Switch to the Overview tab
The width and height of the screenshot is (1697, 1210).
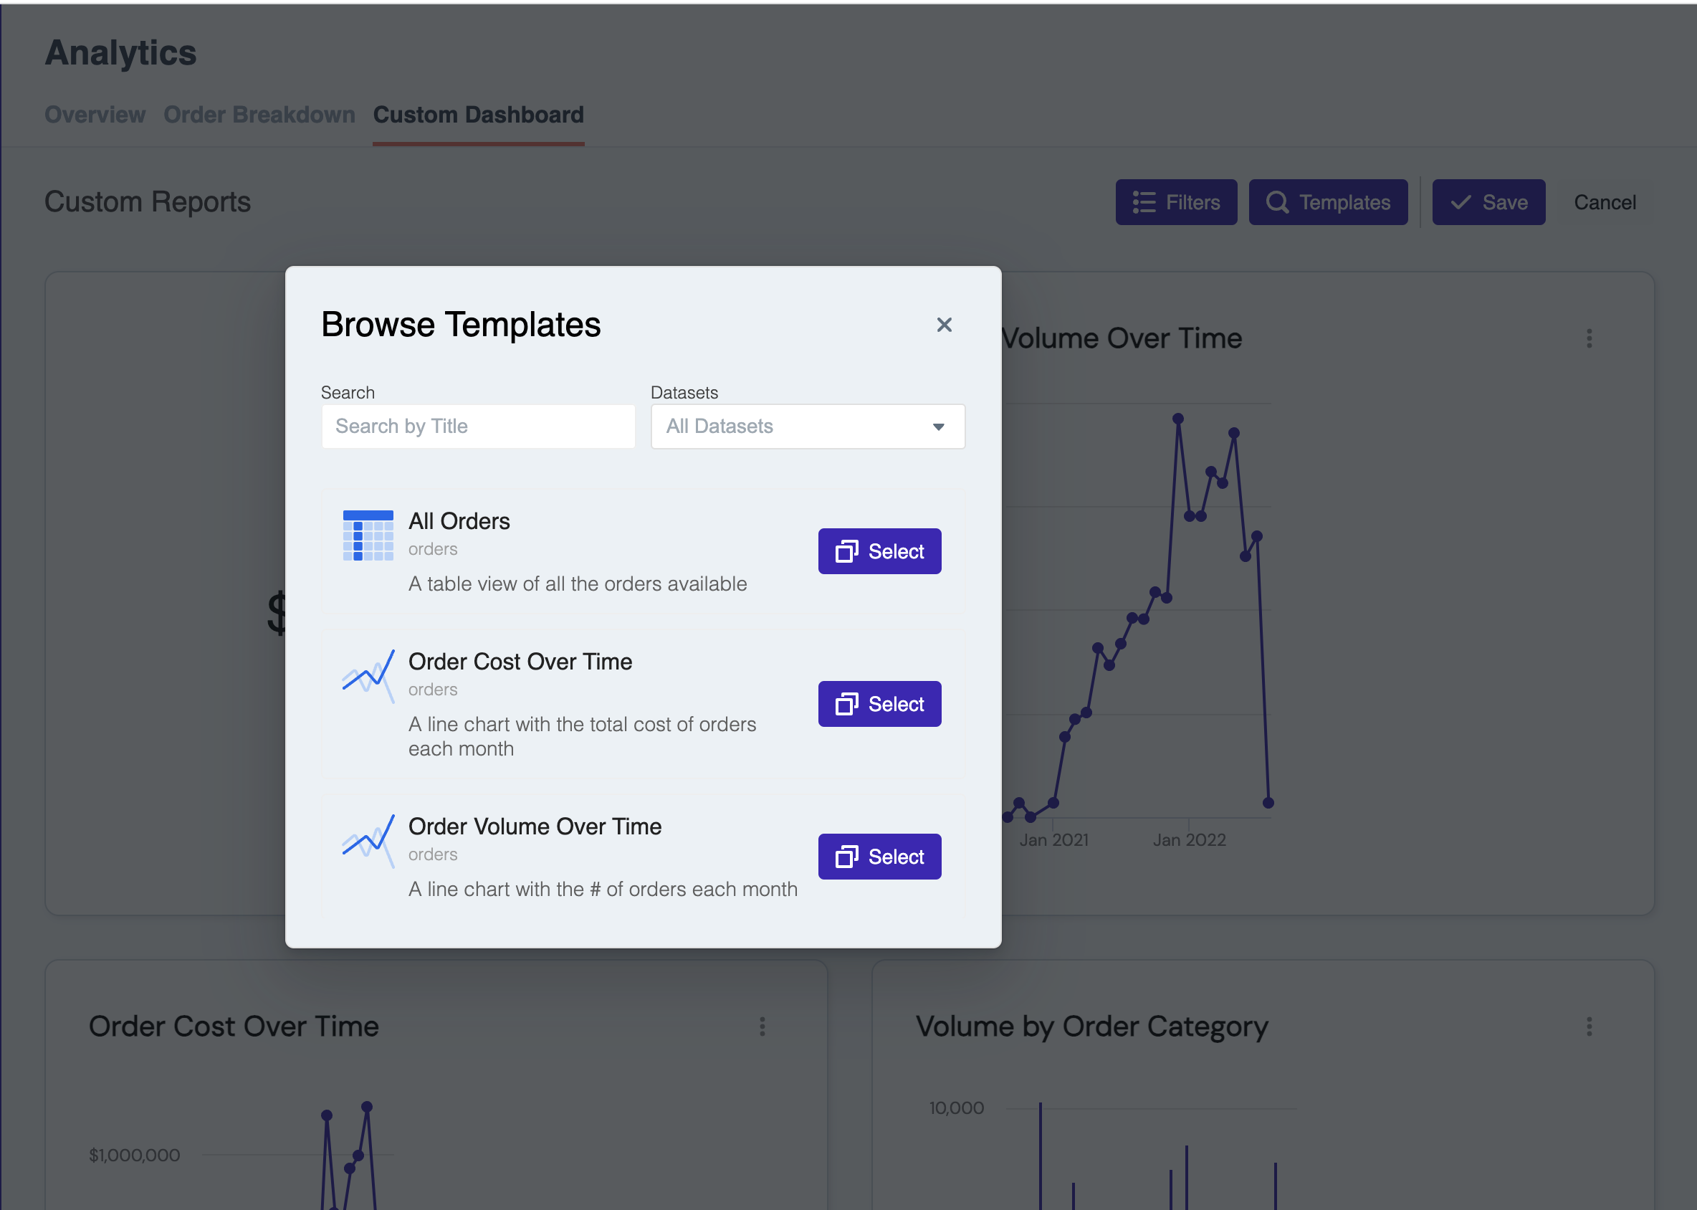tap(95, 115)
